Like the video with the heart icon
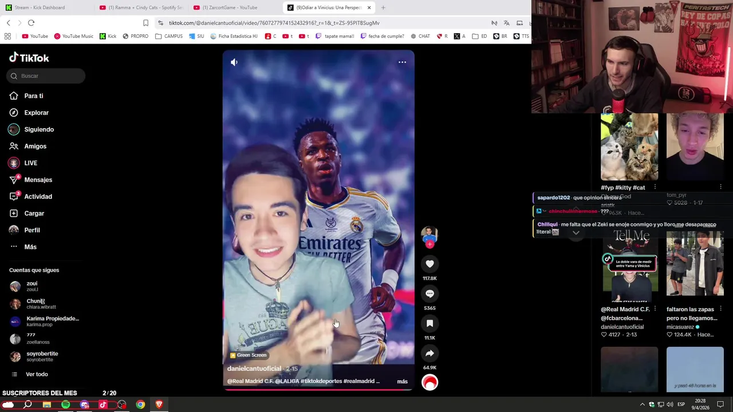 429,264
